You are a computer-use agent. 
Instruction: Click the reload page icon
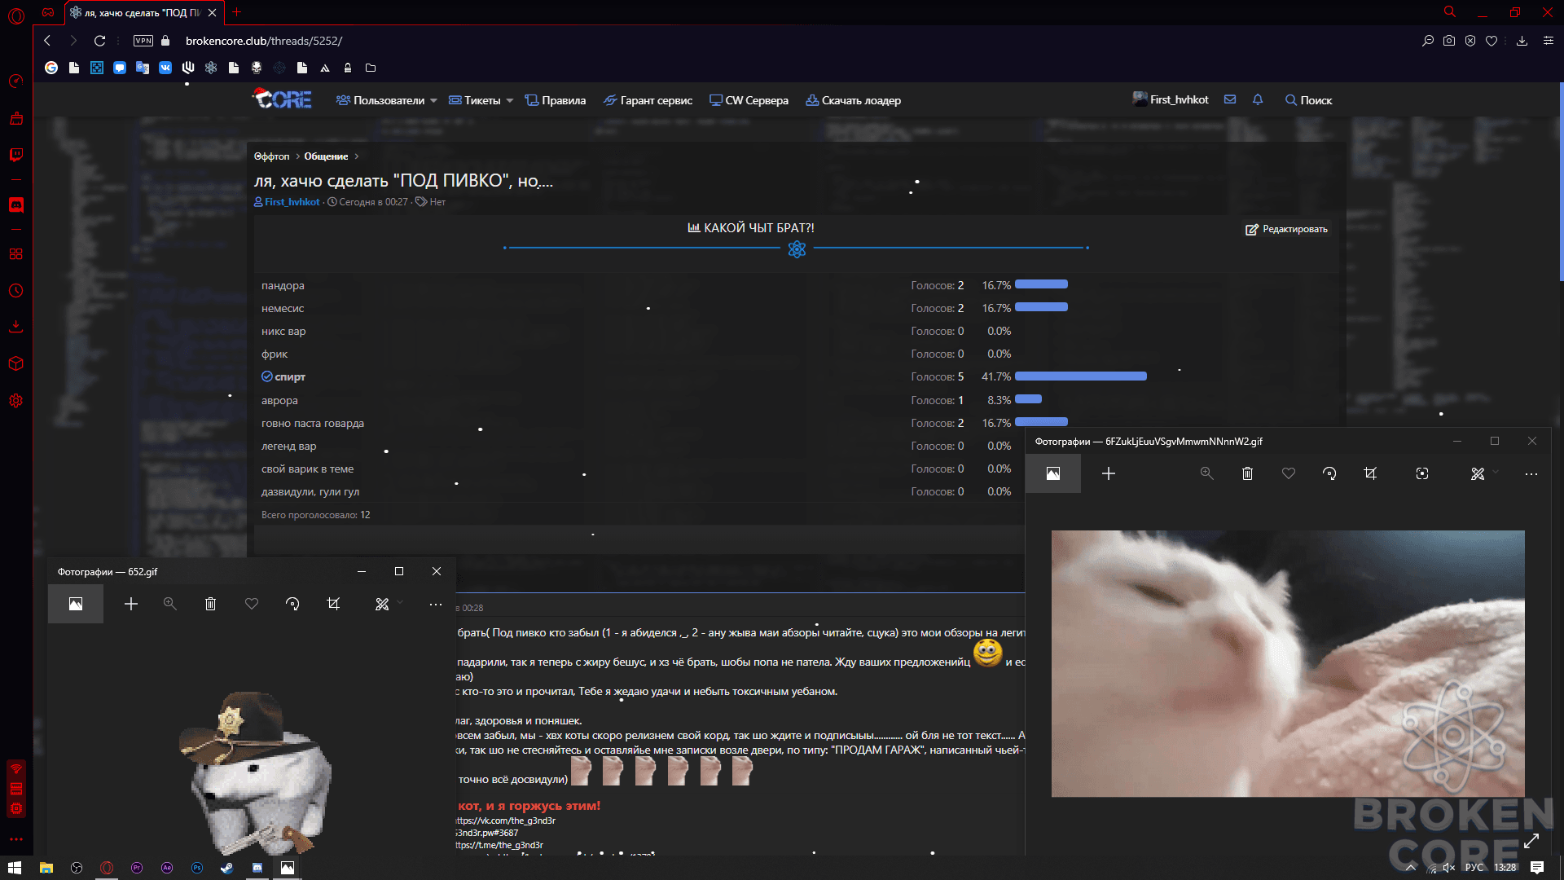pyautogui.click(x=99, y=41)
